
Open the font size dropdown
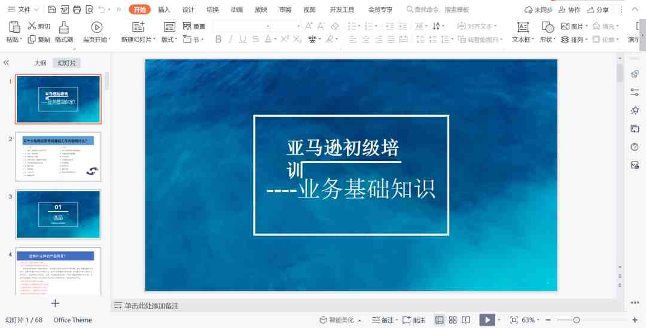[299, 26]
